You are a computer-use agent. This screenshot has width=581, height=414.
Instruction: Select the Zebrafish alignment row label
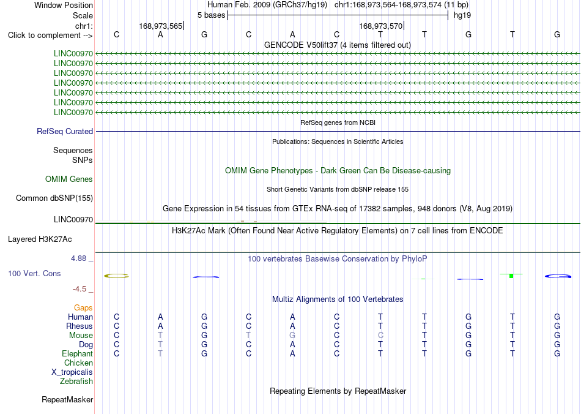[76, 382]
